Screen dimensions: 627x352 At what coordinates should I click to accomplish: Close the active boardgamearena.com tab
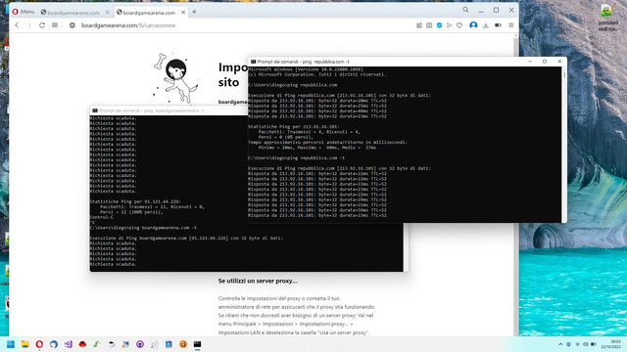coord(183,13)
